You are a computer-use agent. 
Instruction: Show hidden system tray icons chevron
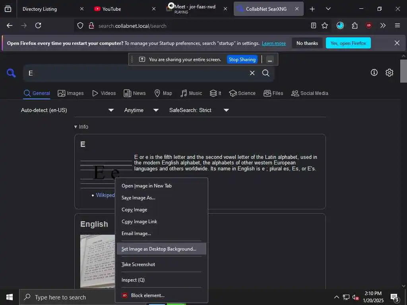pyautogui.click(x=336, y=297)
